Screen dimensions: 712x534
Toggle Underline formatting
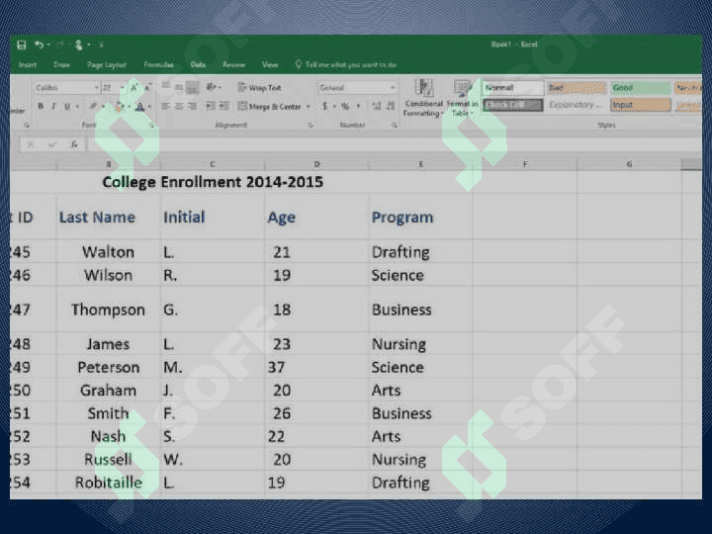click(x=67, y=106)
